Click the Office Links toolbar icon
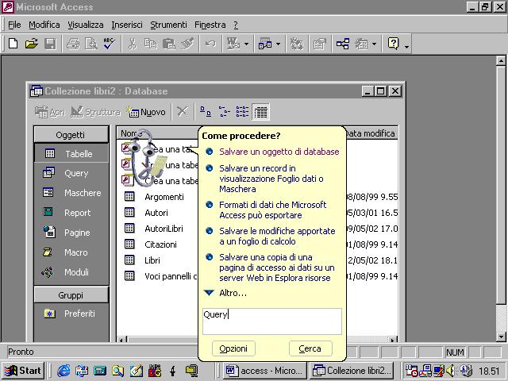This screenshot has width=508, height=381. click(233, 44)
